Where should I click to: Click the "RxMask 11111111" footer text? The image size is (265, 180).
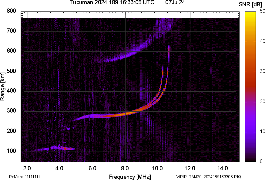[x=25, y=177]
